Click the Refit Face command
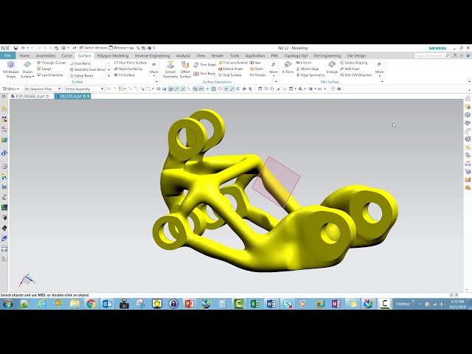 (x=350, y=69)
